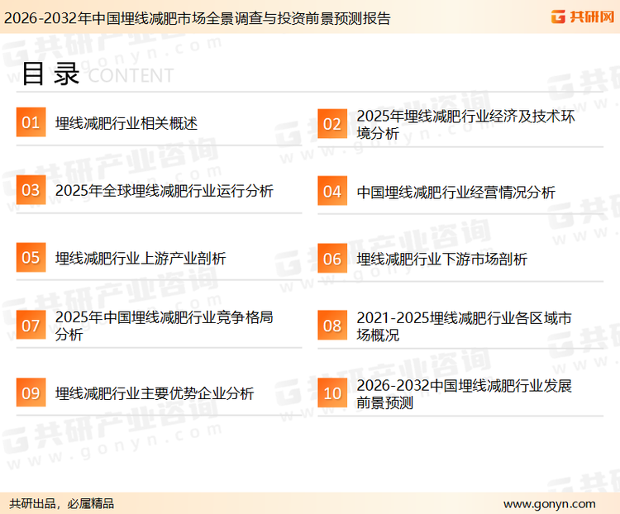This screenshot has width=620, height=514.
Task: Go to 埋线减肥行业下游市场剖析 section
Action: [441, 259]
